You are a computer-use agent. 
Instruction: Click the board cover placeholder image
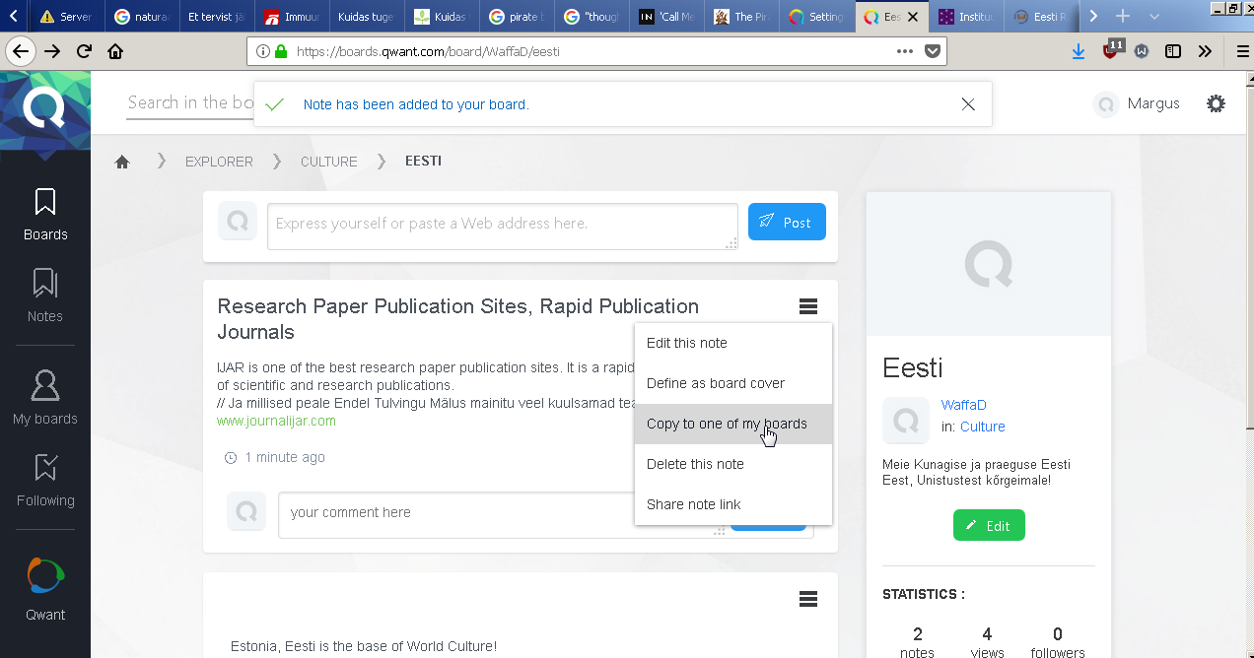[989, 263]
